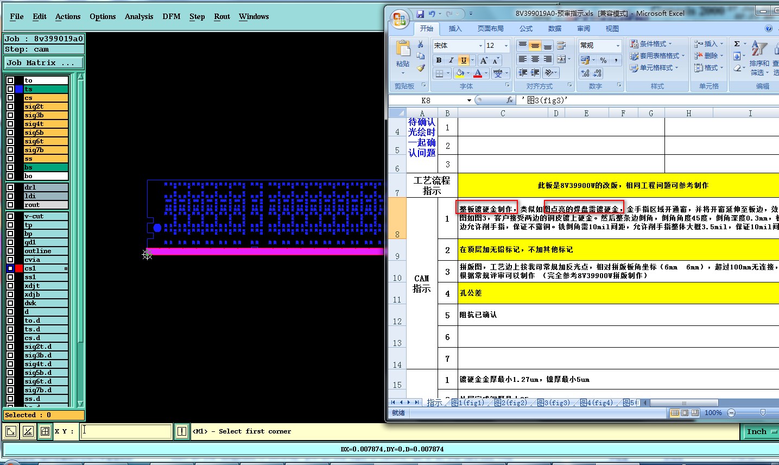Click the 排序和筛选 sort and filter button
The height and width of the screenshot is (465, 779).
(759, 57)
